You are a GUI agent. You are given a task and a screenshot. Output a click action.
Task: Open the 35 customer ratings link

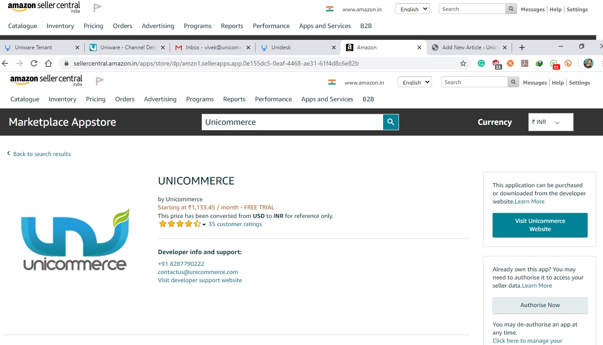click(235, 224)
